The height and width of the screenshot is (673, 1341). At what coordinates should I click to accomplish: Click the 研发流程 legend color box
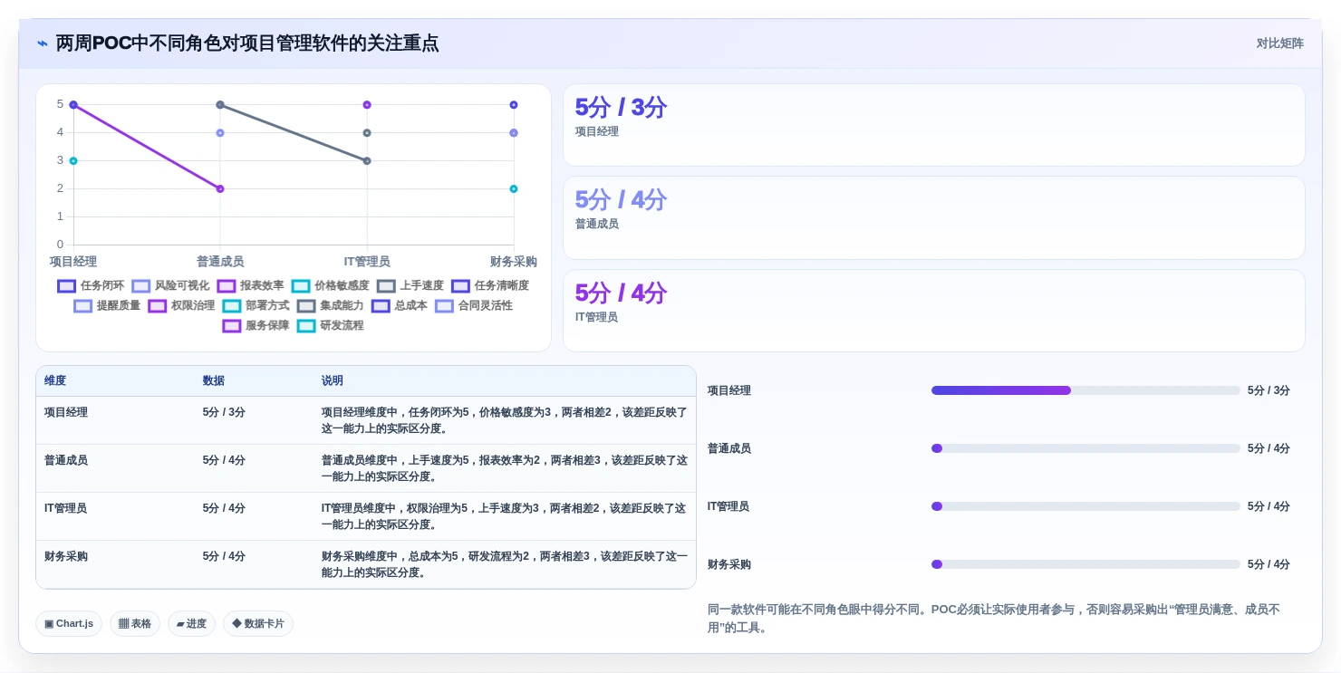[306, 325]
